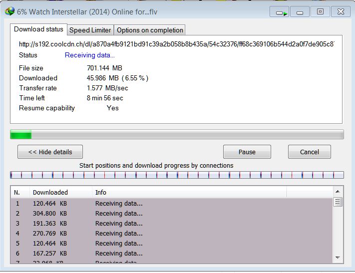Click the minimize-to-tray button with green arrow
This screenshot has width=355, height=273.
pos(279,11)
